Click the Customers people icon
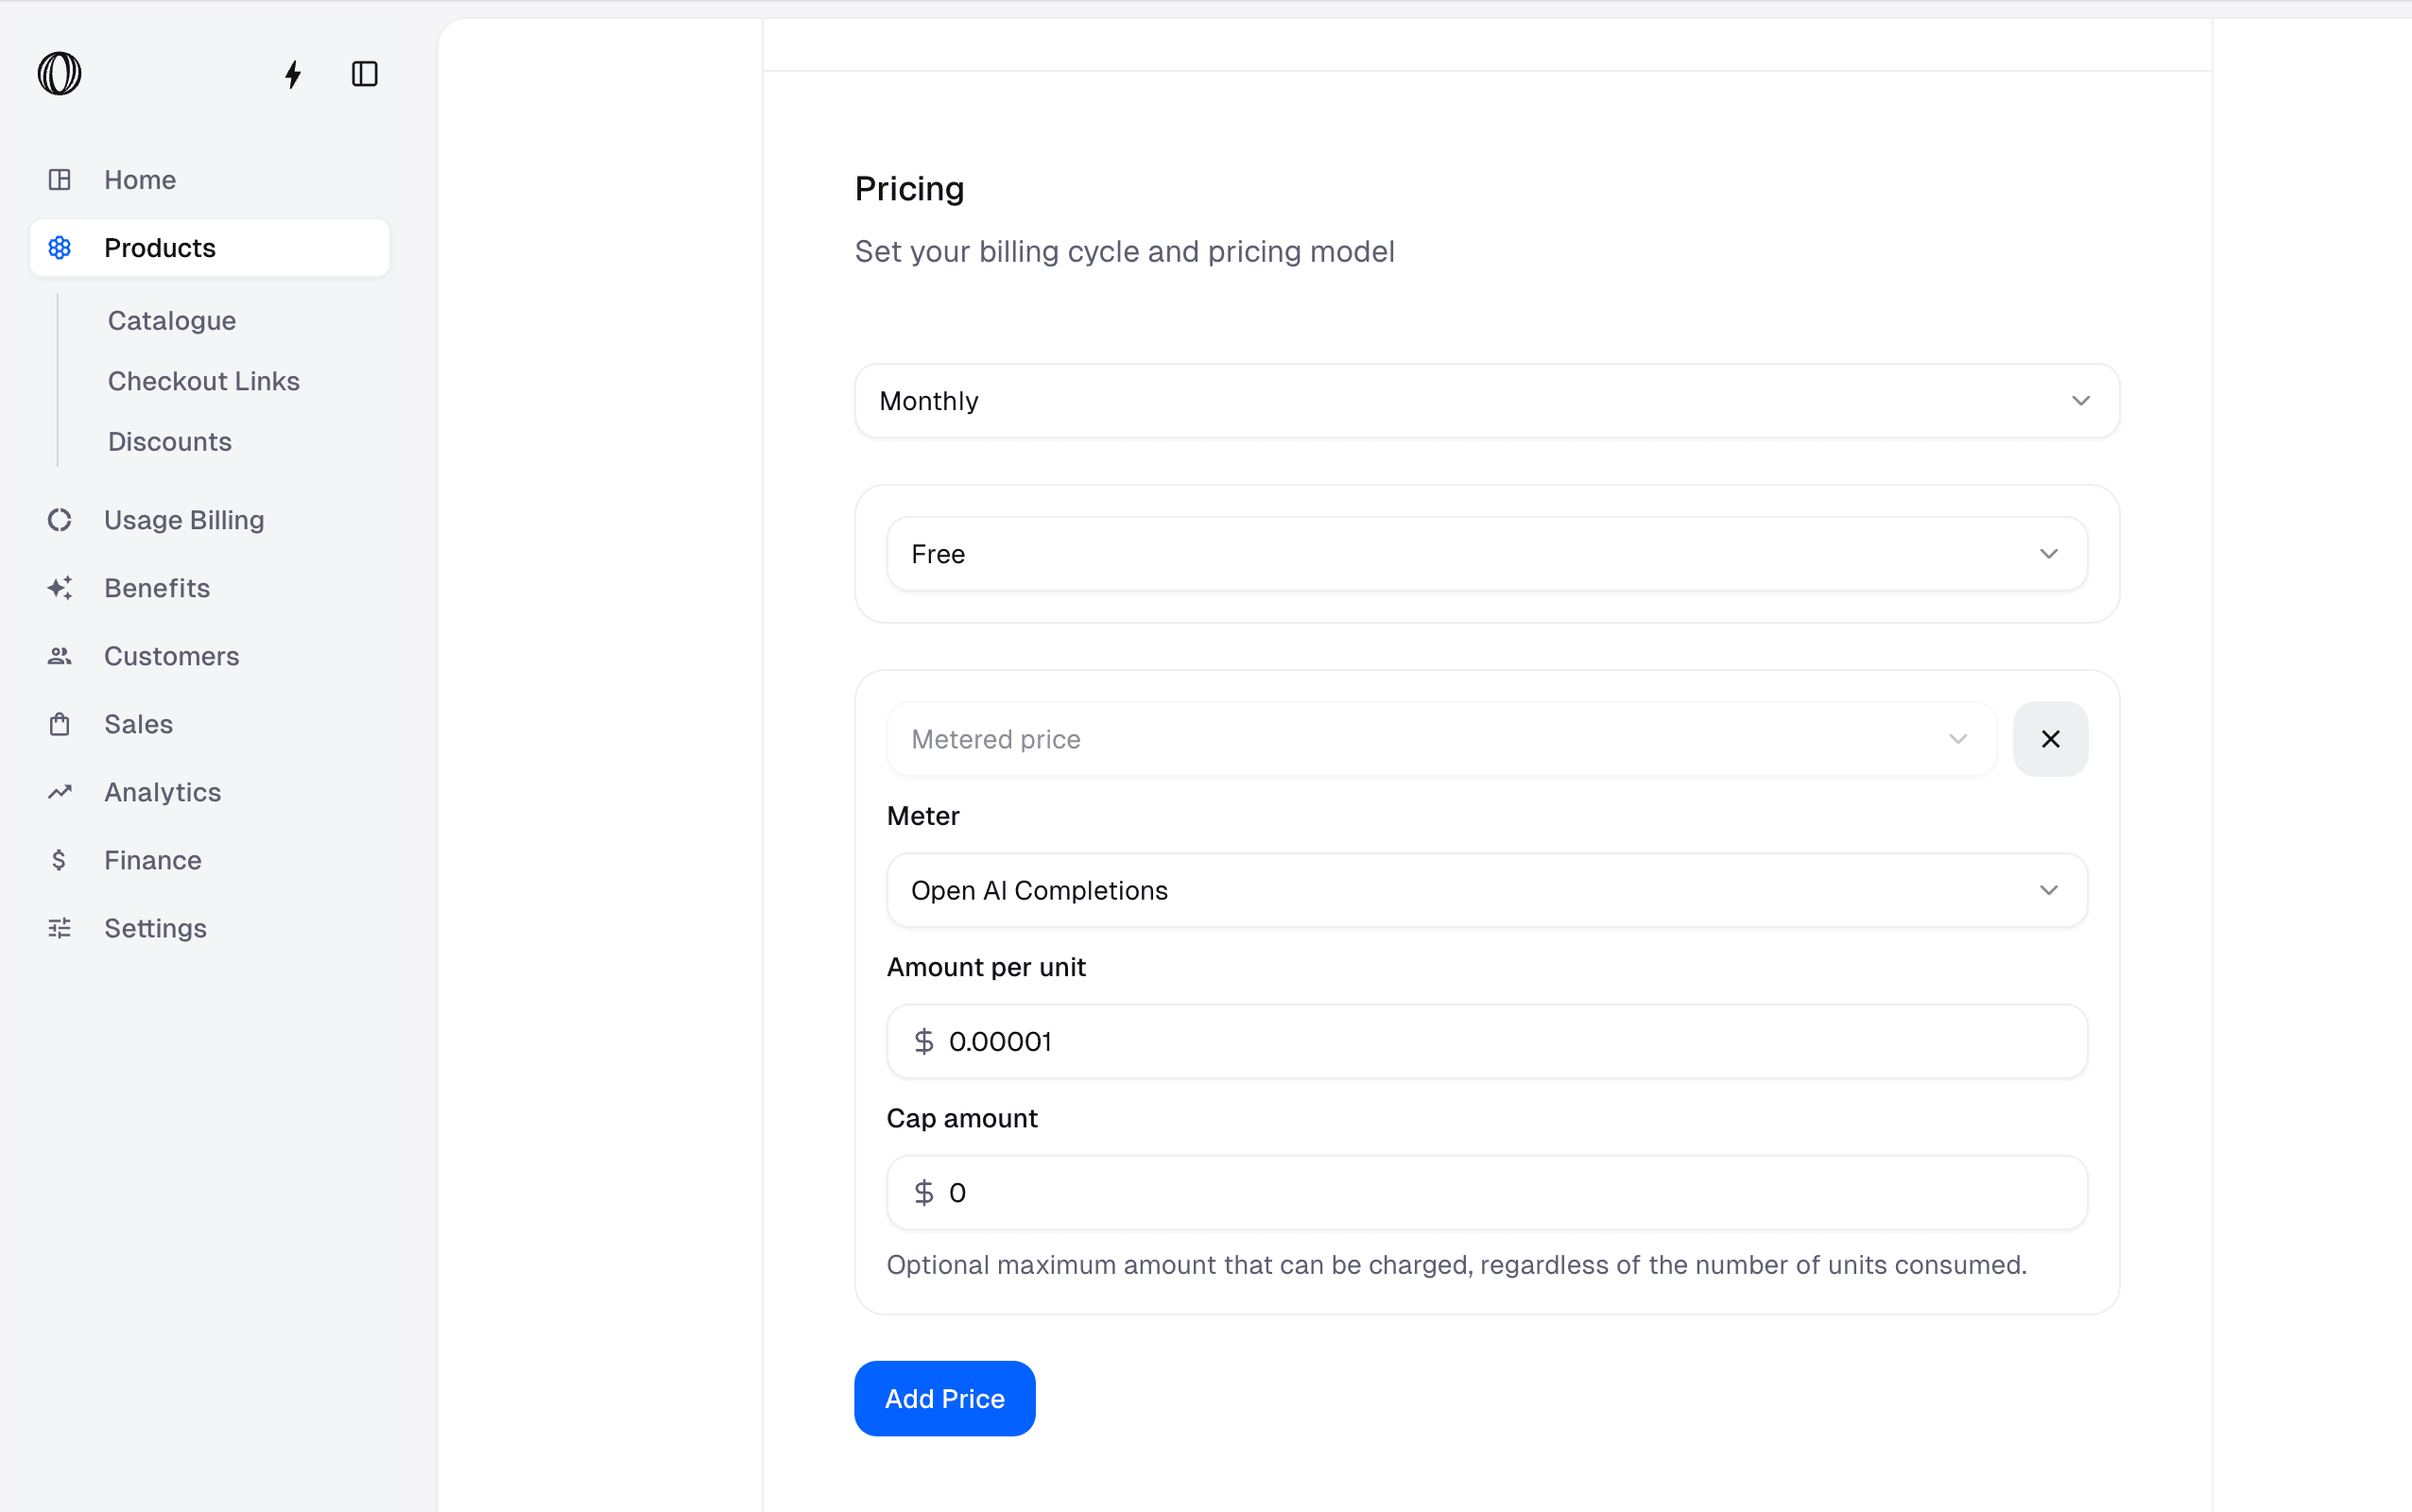The height and width of the screenshot is (1512, 2412). click(x=60, y=656)
